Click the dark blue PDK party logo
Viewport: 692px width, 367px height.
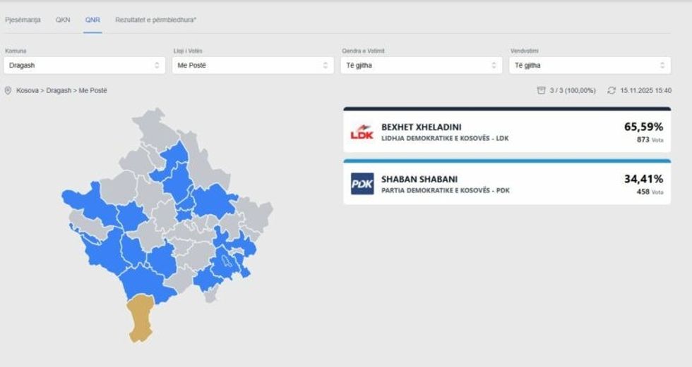pyautogui.click(x=362, y=185)
